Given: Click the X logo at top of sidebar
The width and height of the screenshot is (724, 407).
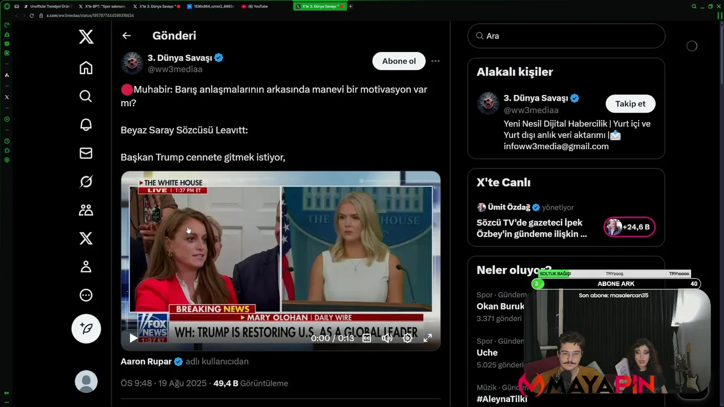Looking at the screenshot, I should [86, 37].
